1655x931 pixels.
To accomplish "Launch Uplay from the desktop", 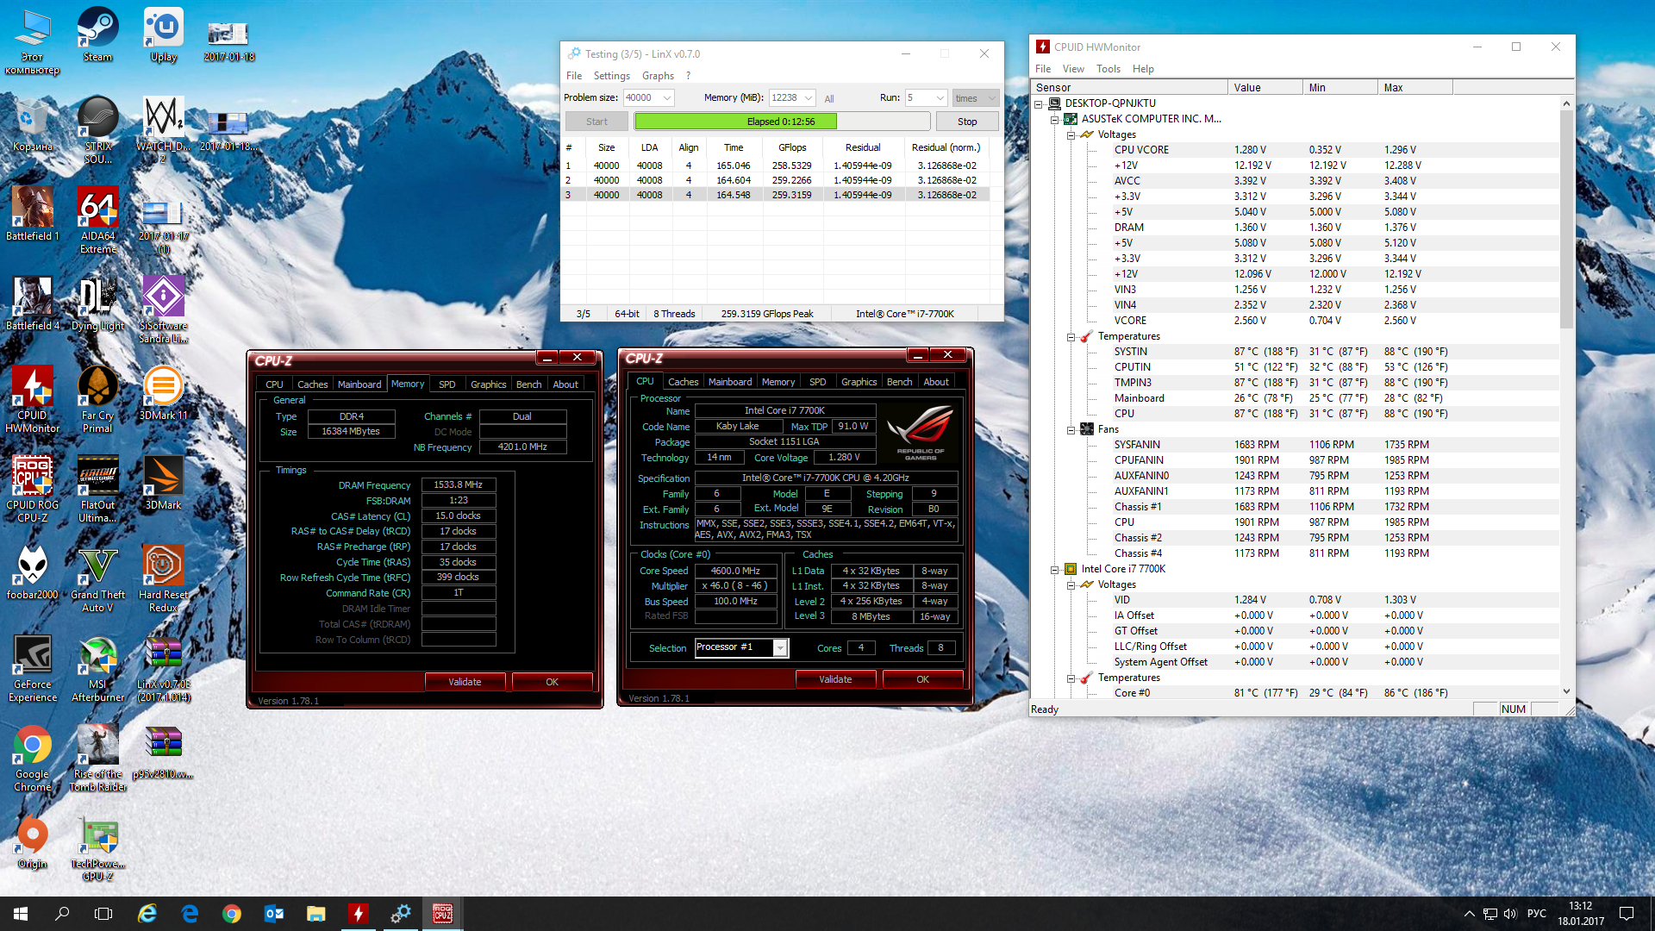I will pyautogui.click(x=163, y=34).
